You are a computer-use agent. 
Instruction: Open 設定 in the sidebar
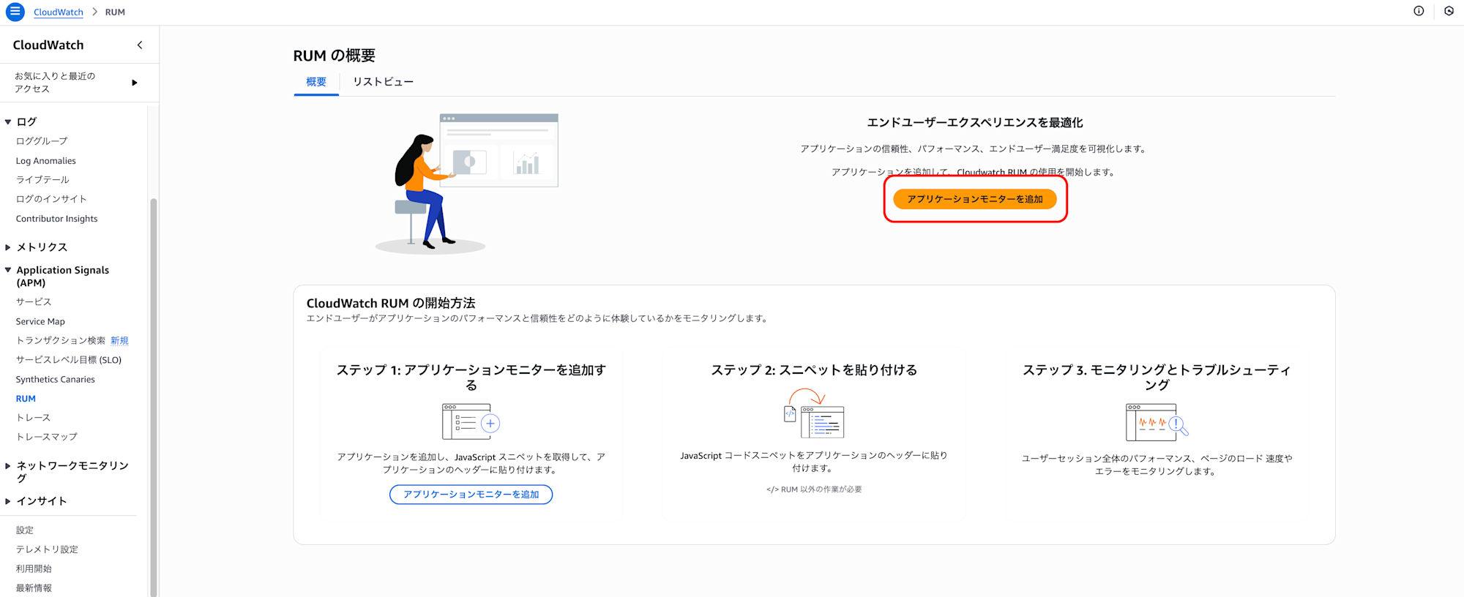coord(25,530)
